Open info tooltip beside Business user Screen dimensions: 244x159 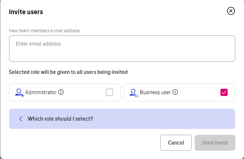pyautogui.click(x=175, y=92)
